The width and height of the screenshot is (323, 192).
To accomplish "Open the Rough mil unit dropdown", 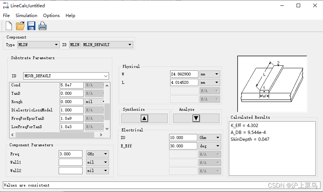I will pyautogui.click(x=95, y=102).
